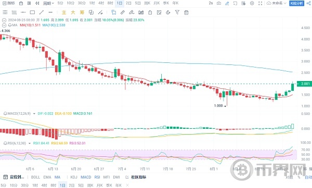Open the 未命名 cloud layout dropdown
312x188 pixels.
277,3
